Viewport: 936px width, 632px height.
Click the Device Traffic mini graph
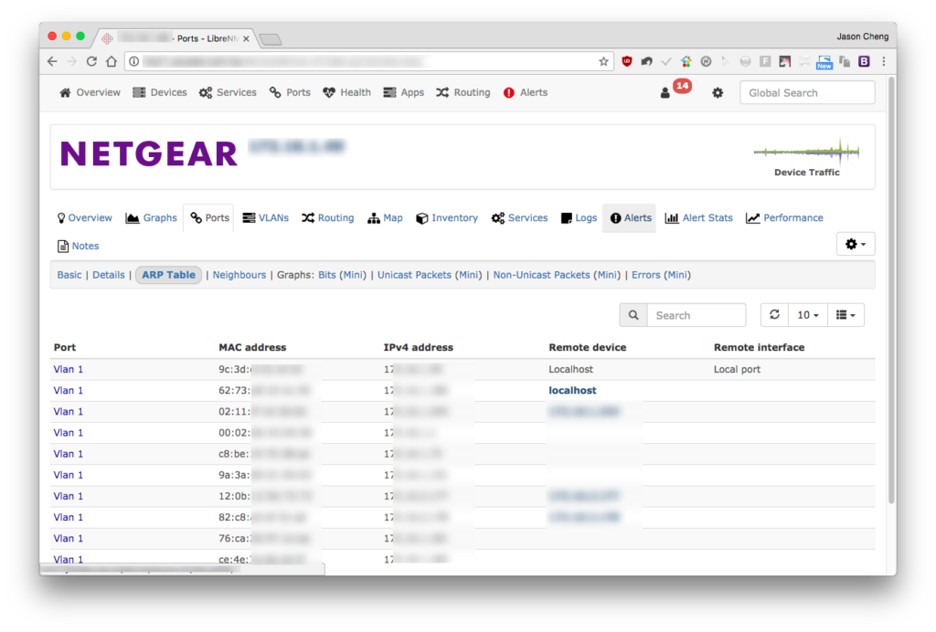click(806, 152)
